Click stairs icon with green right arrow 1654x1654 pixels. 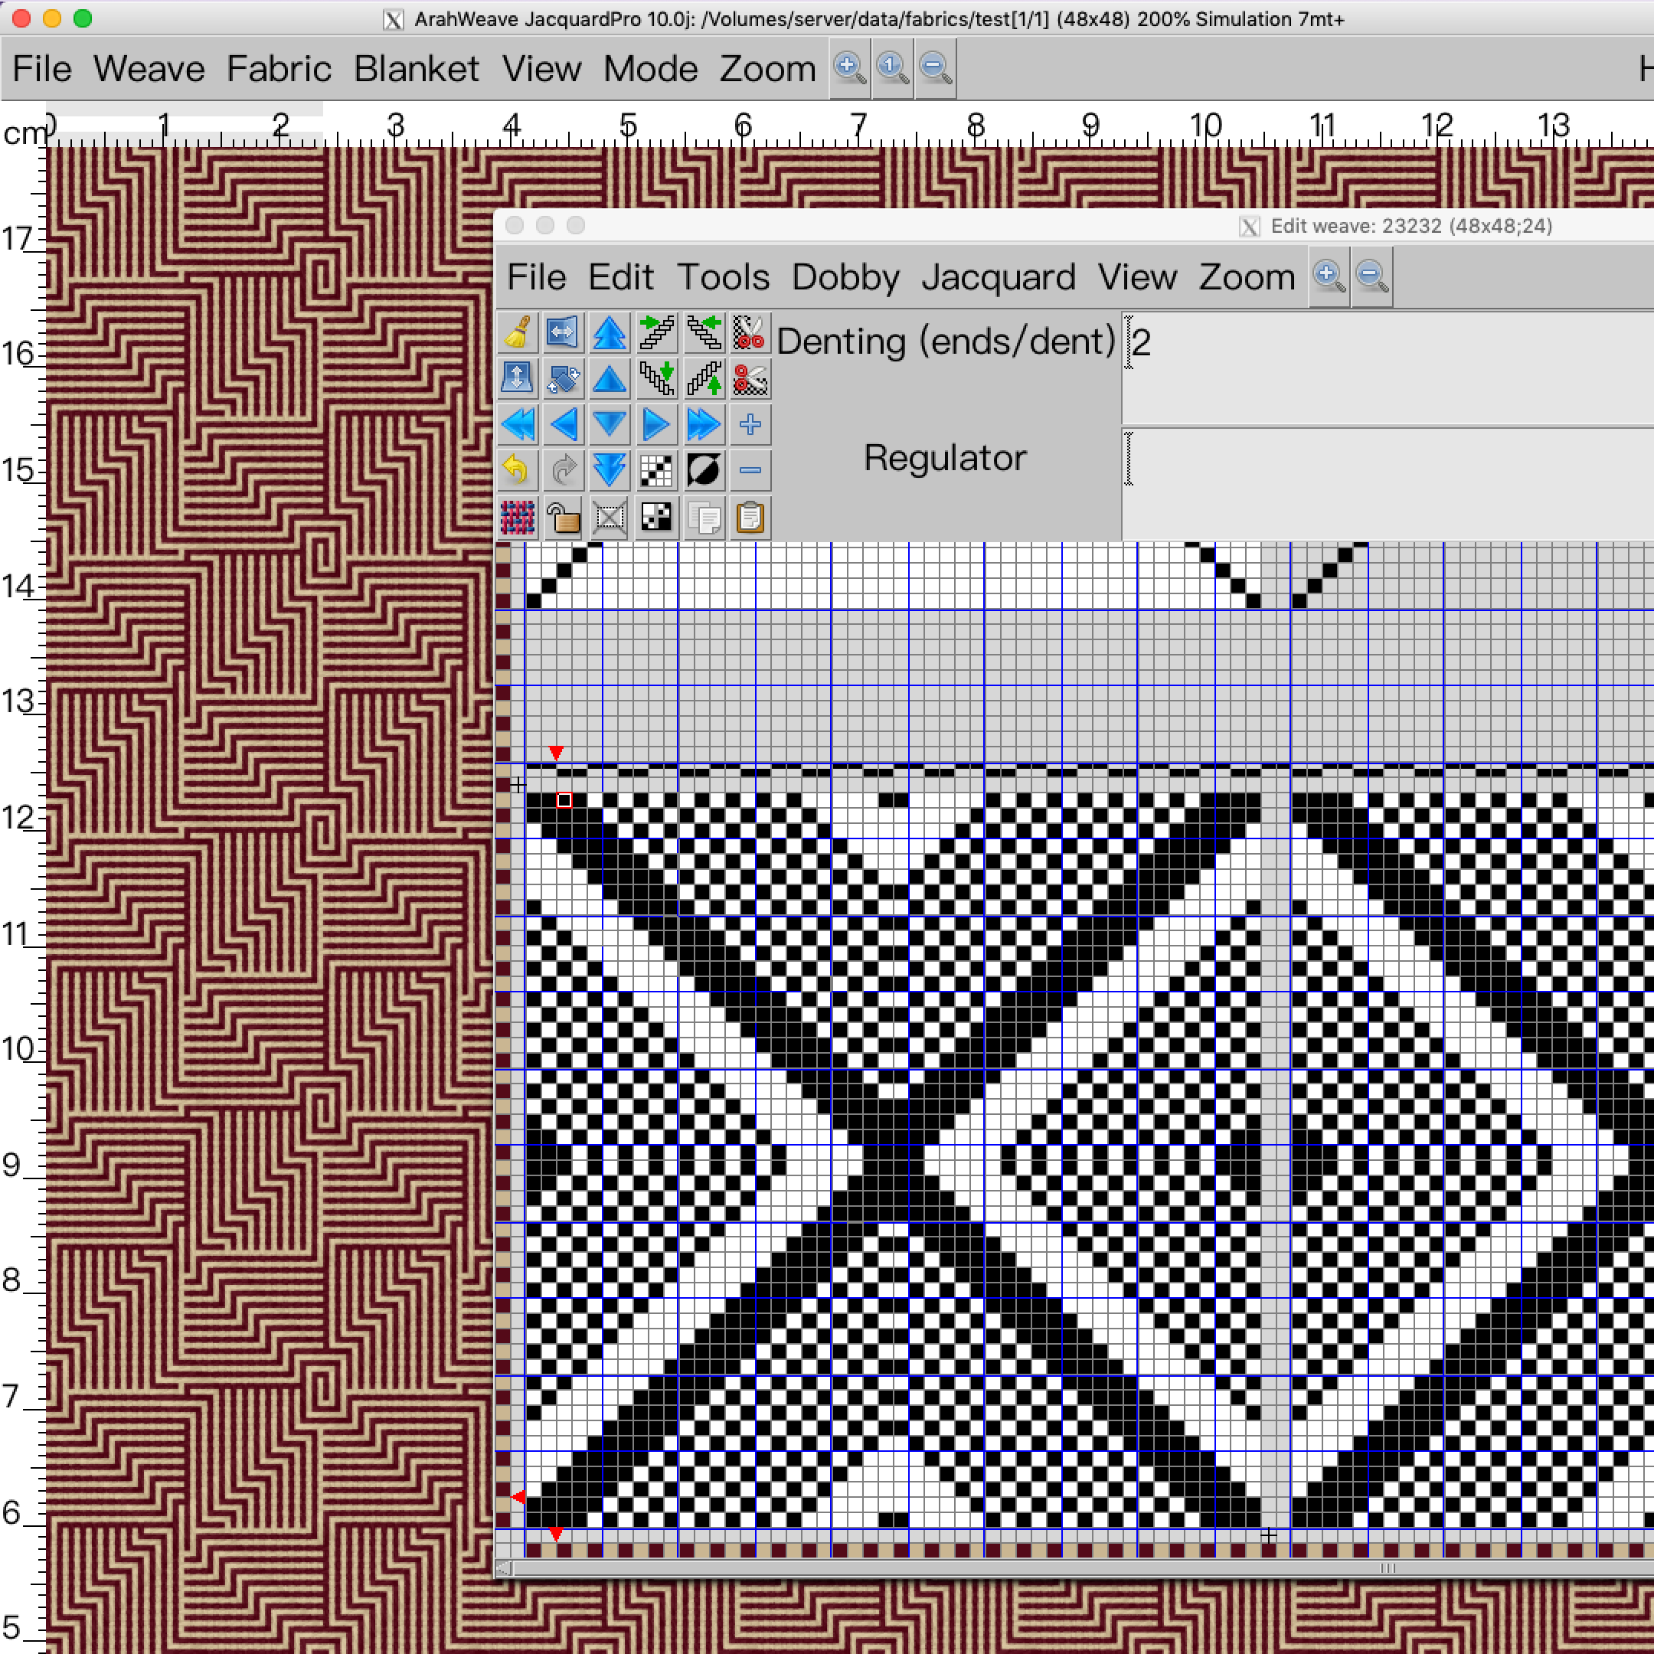point(657,333)
